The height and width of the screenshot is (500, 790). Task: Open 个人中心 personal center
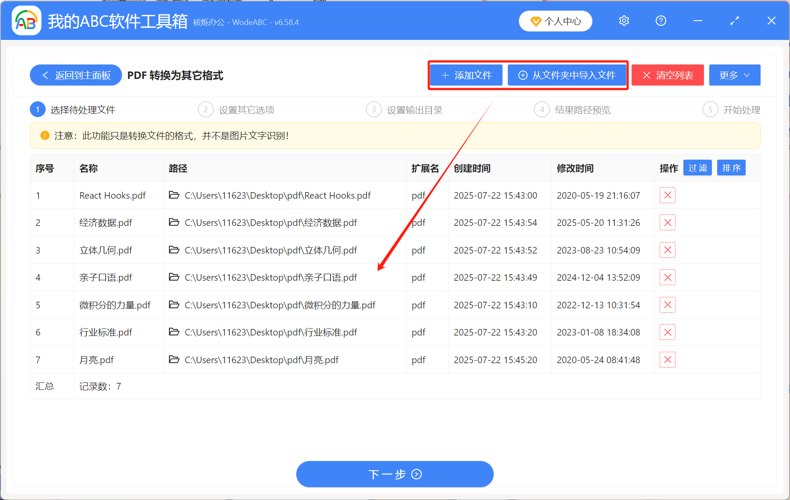[556, 21]
